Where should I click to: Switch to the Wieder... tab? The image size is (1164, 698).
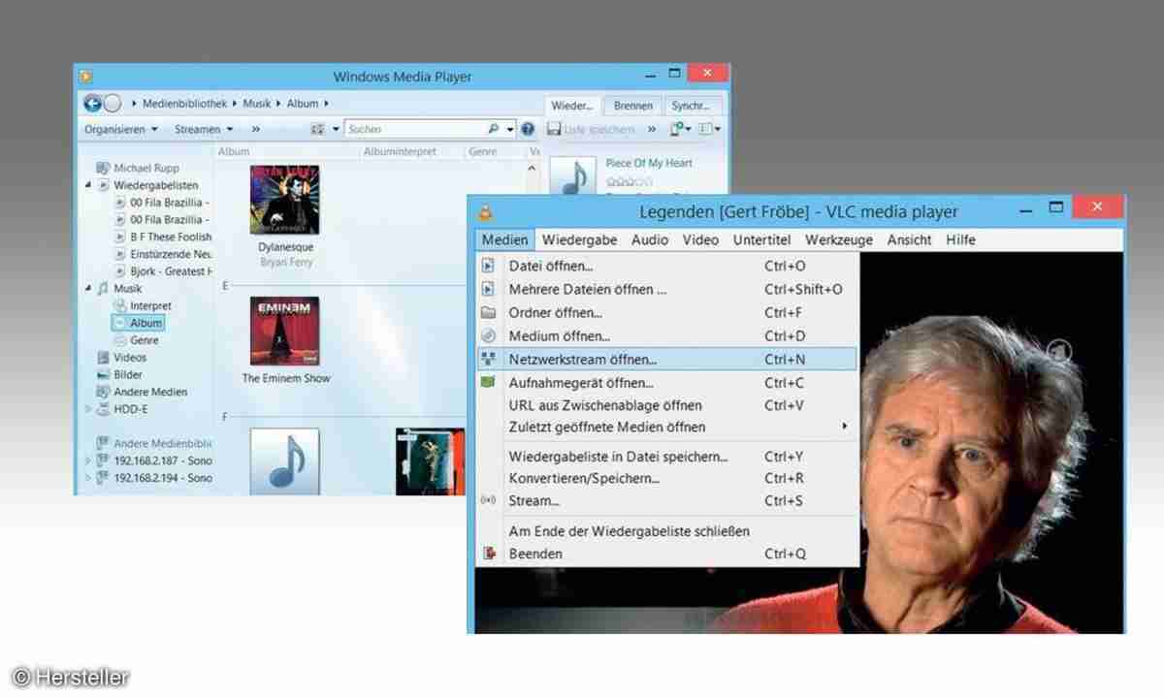click(x=572, y=105)
